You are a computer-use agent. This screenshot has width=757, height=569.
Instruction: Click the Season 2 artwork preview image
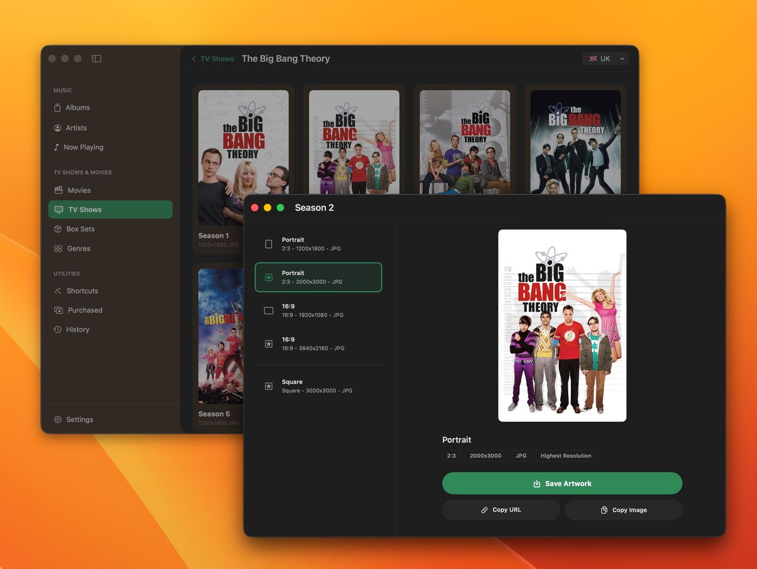562,326
